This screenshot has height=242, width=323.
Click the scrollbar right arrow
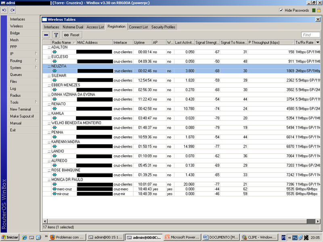(318, 221)
